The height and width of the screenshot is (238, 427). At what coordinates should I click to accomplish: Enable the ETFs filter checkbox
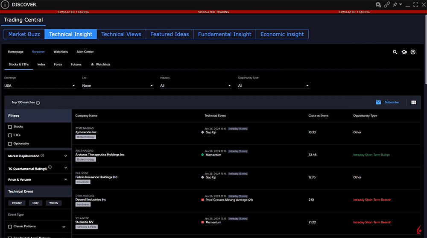click(x=10, y=135)
